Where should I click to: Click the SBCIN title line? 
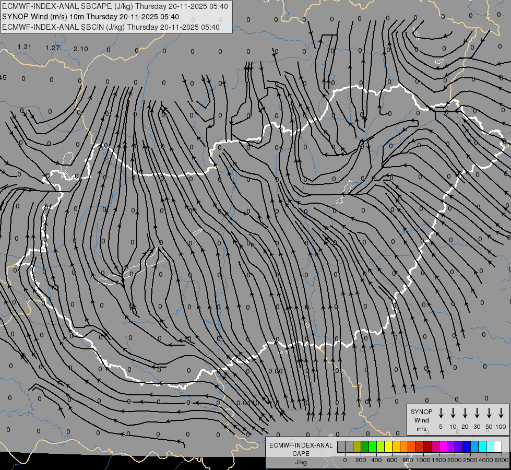coord(111,27)
